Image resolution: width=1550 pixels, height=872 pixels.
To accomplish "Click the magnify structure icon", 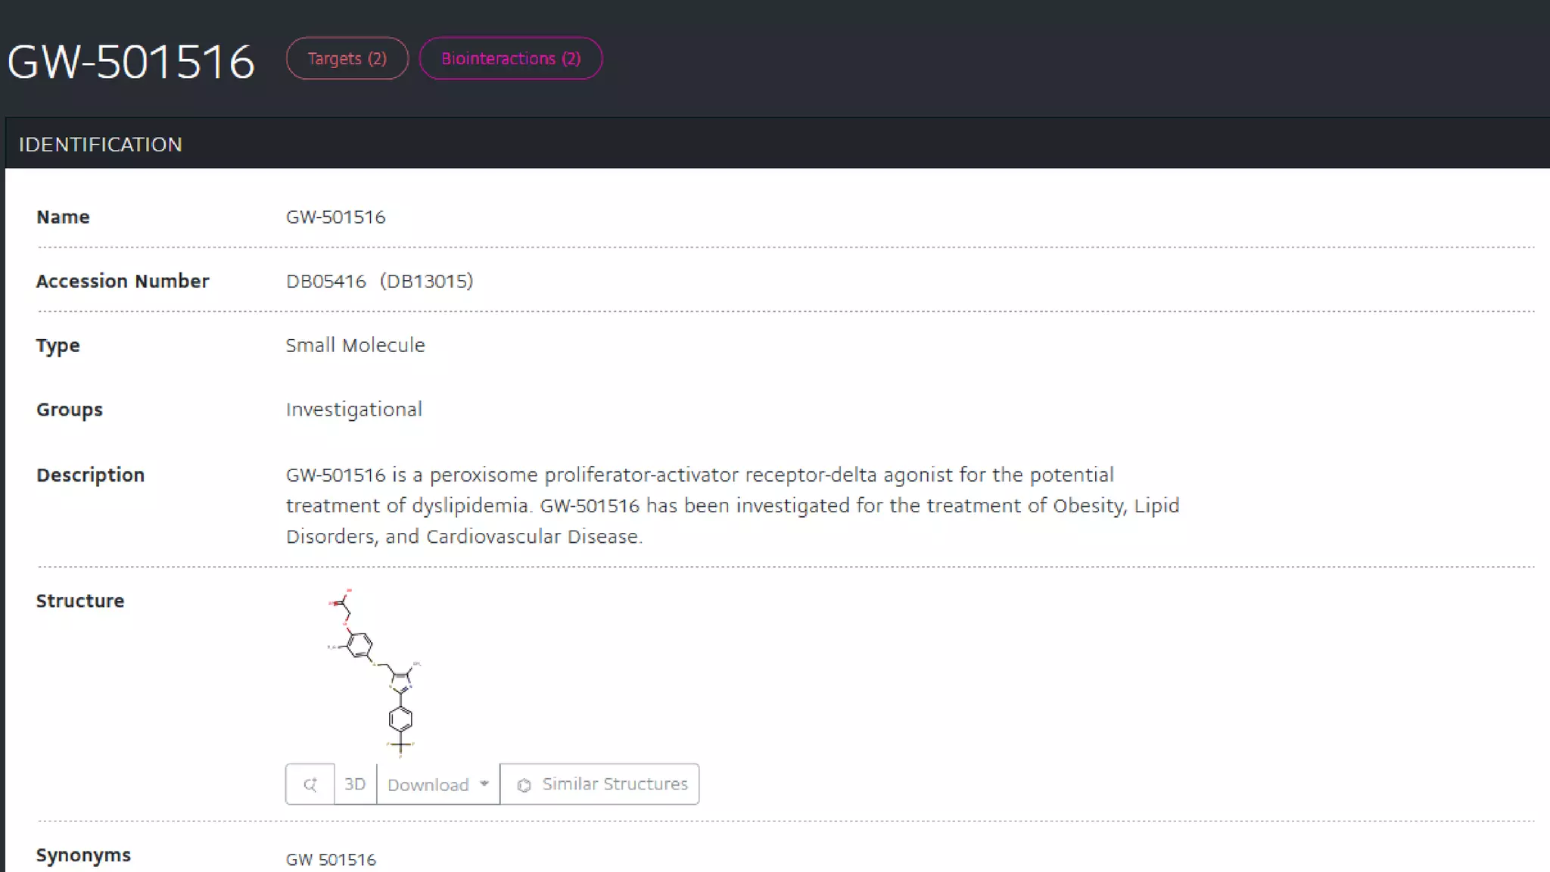I will click(310, 784).
